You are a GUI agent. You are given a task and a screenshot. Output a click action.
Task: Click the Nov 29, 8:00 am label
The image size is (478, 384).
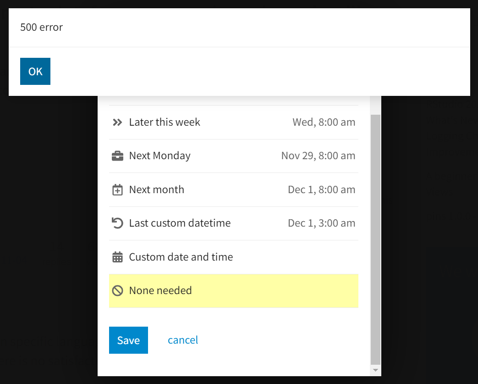tap(318, 156)
